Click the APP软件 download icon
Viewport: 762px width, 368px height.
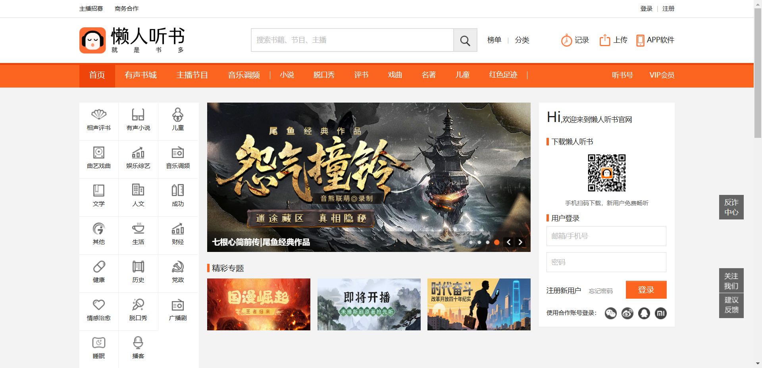[640, 40]
